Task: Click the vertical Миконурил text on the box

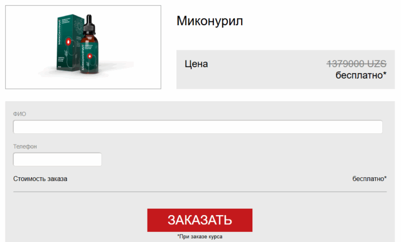Action: tap(59, 32)
